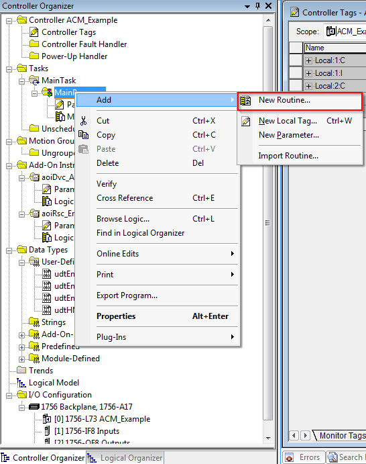Click the tree vertical scrollbar down arrow
Screen dimensions: 366x464
coord(268,438)
